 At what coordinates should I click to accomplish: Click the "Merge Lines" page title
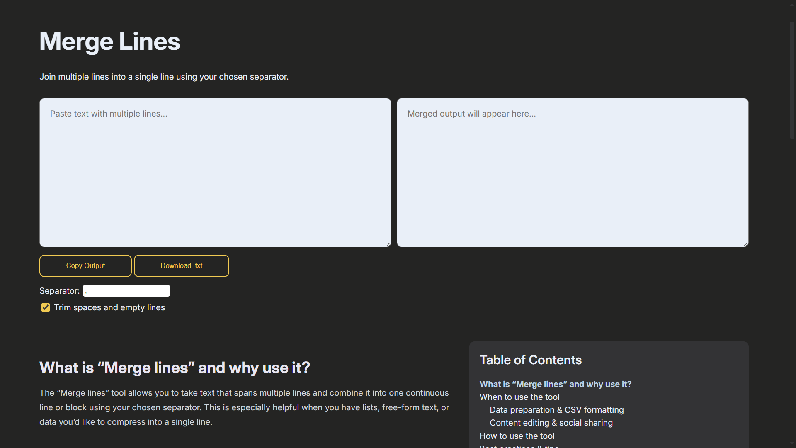point(109,41)
